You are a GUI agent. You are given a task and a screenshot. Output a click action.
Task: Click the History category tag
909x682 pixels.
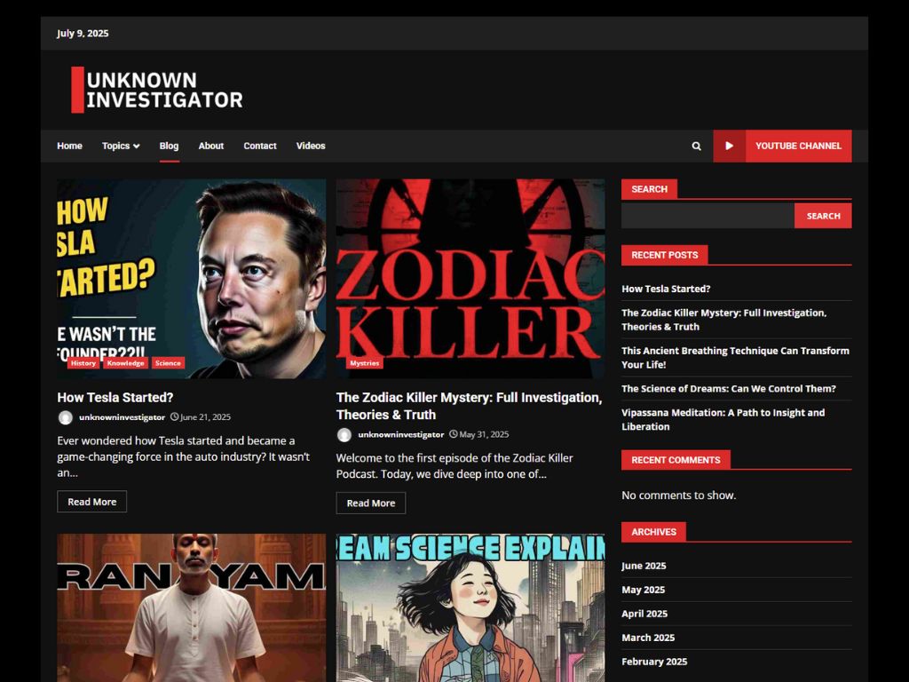coord(83,363)
